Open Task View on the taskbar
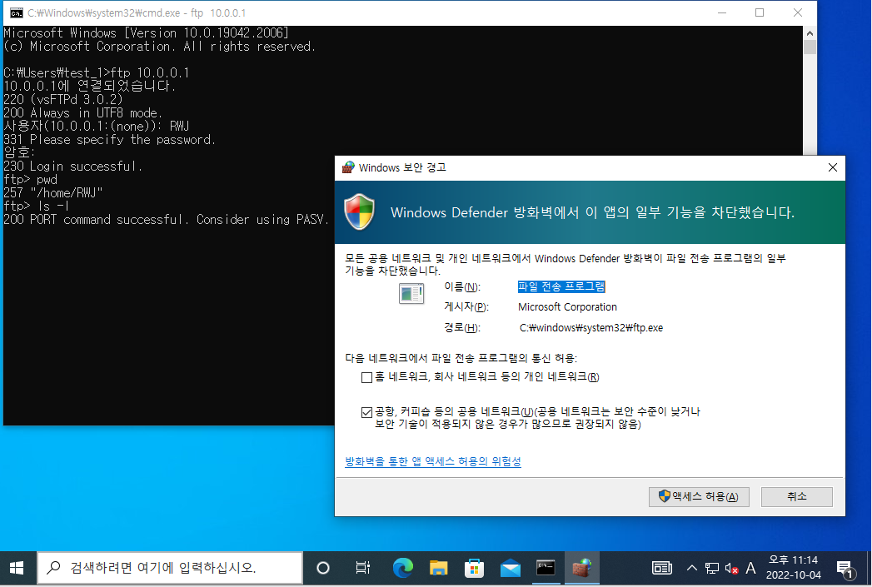 click(362, 568)
